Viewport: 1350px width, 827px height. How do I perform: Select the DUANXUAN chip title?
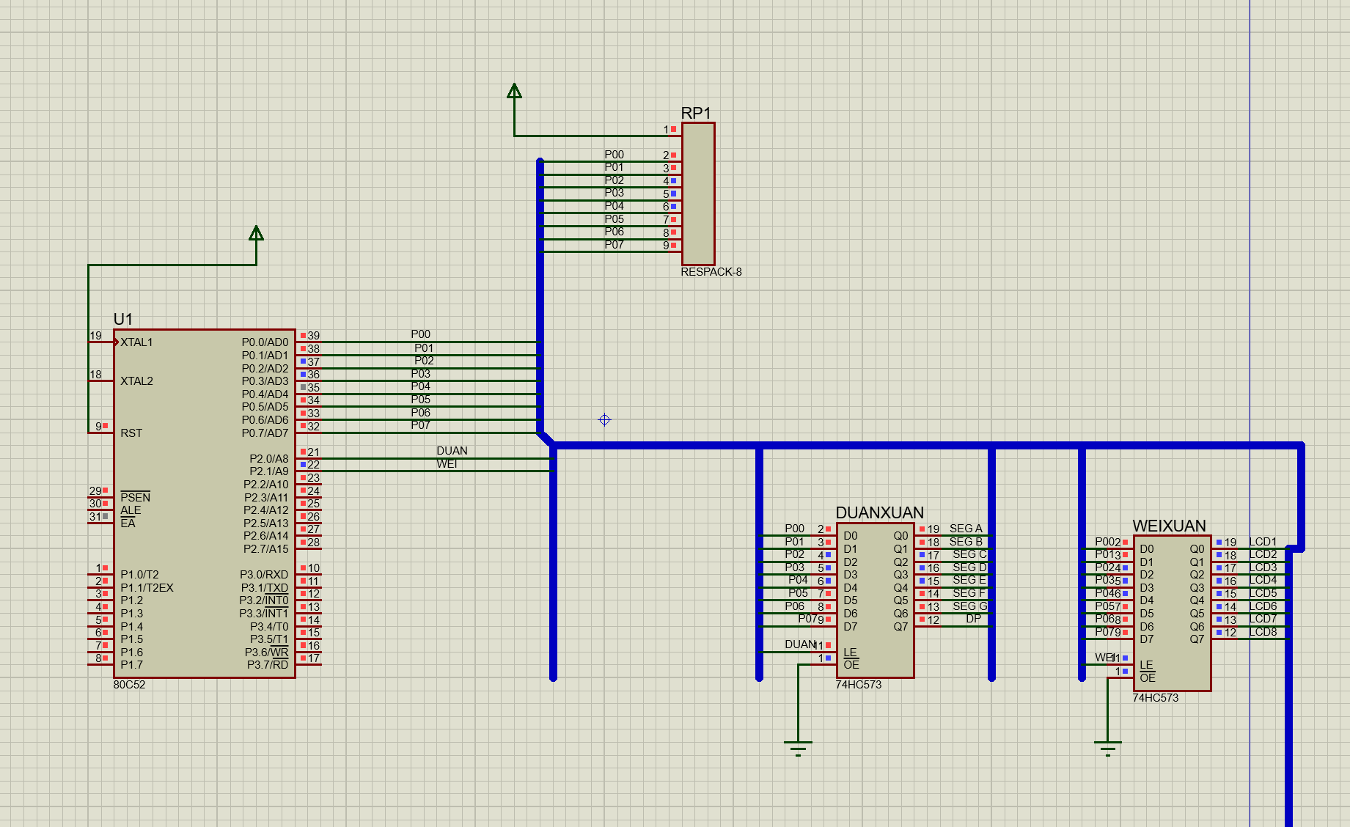coord(879,512)
